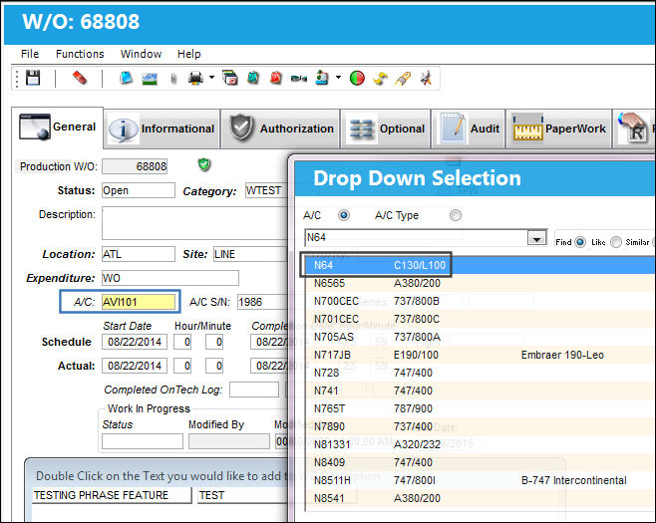Image resolution: width=656 pixels, height=523 pixels.
Task: Click the printer toolbar icon
Action: click(x=195, y=78)
